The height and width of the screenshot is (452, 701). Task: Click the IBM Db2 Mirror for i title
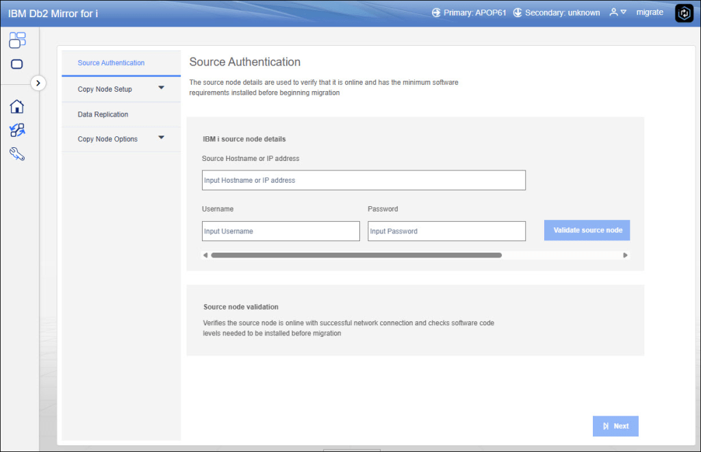53,14
